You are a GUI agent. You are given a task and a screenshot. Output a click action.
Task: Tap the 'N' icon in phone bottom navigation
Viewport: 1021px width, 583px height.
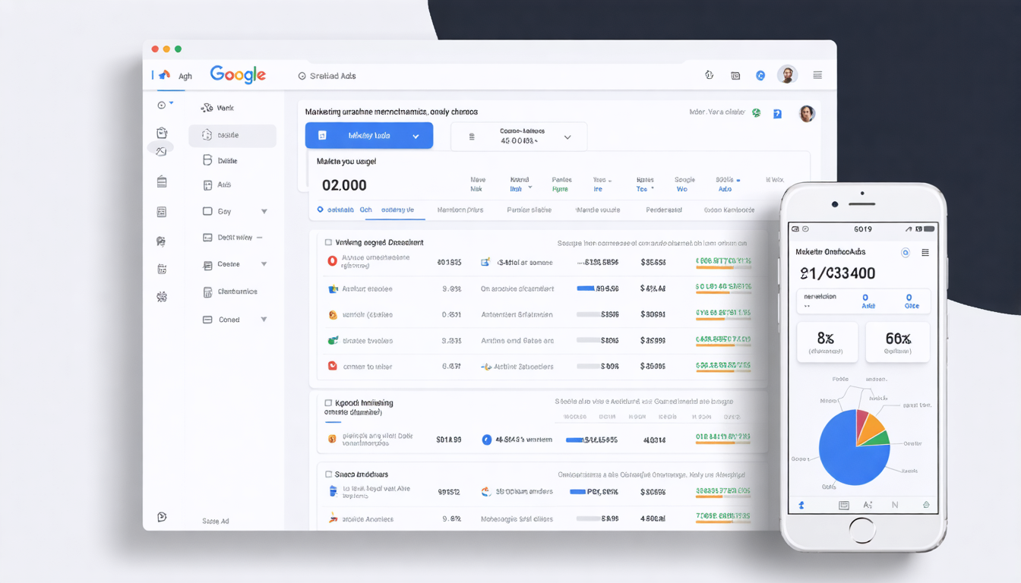click(x=895, y=505)
